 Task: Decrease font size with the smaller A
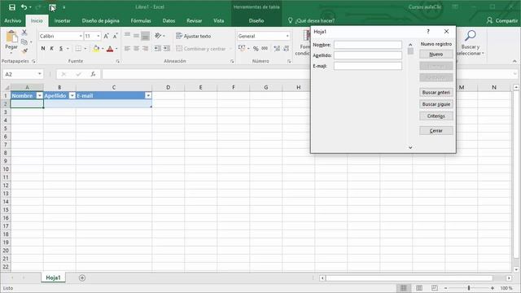(115, 36)
